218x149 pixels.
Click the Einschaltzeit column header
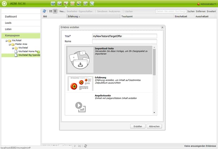point(184,17)
